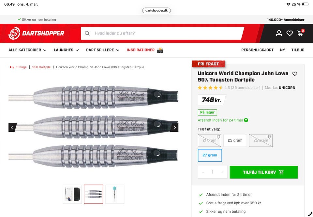The image size is (313, 217).
Task: Expand Alle Kategorier menu
Action: [27, 50]
